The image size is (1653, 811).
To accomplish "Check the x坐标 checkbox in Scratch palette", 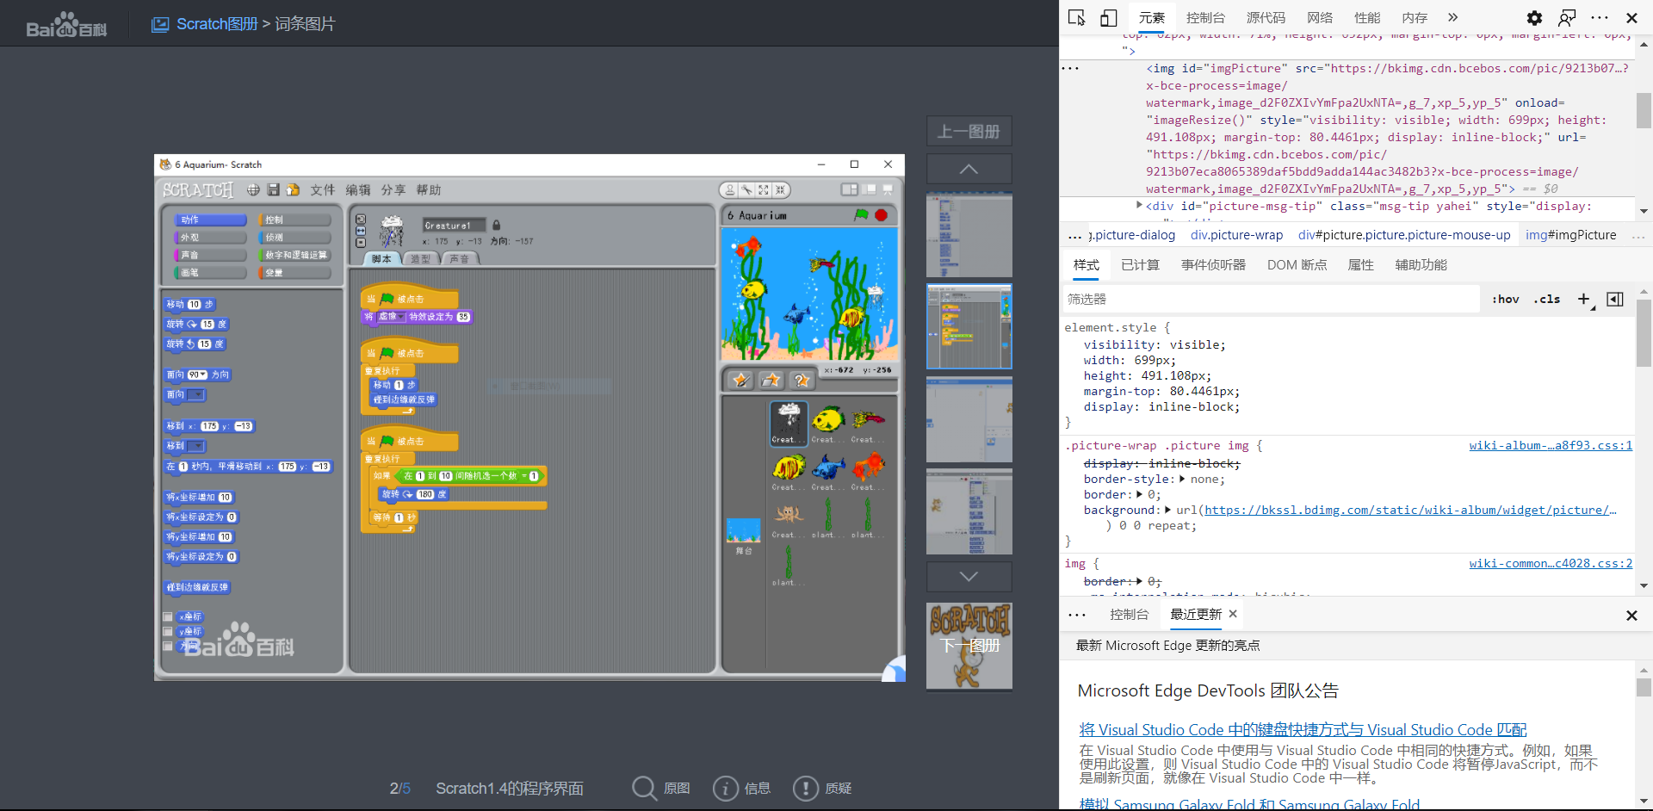I will point(168,616).
